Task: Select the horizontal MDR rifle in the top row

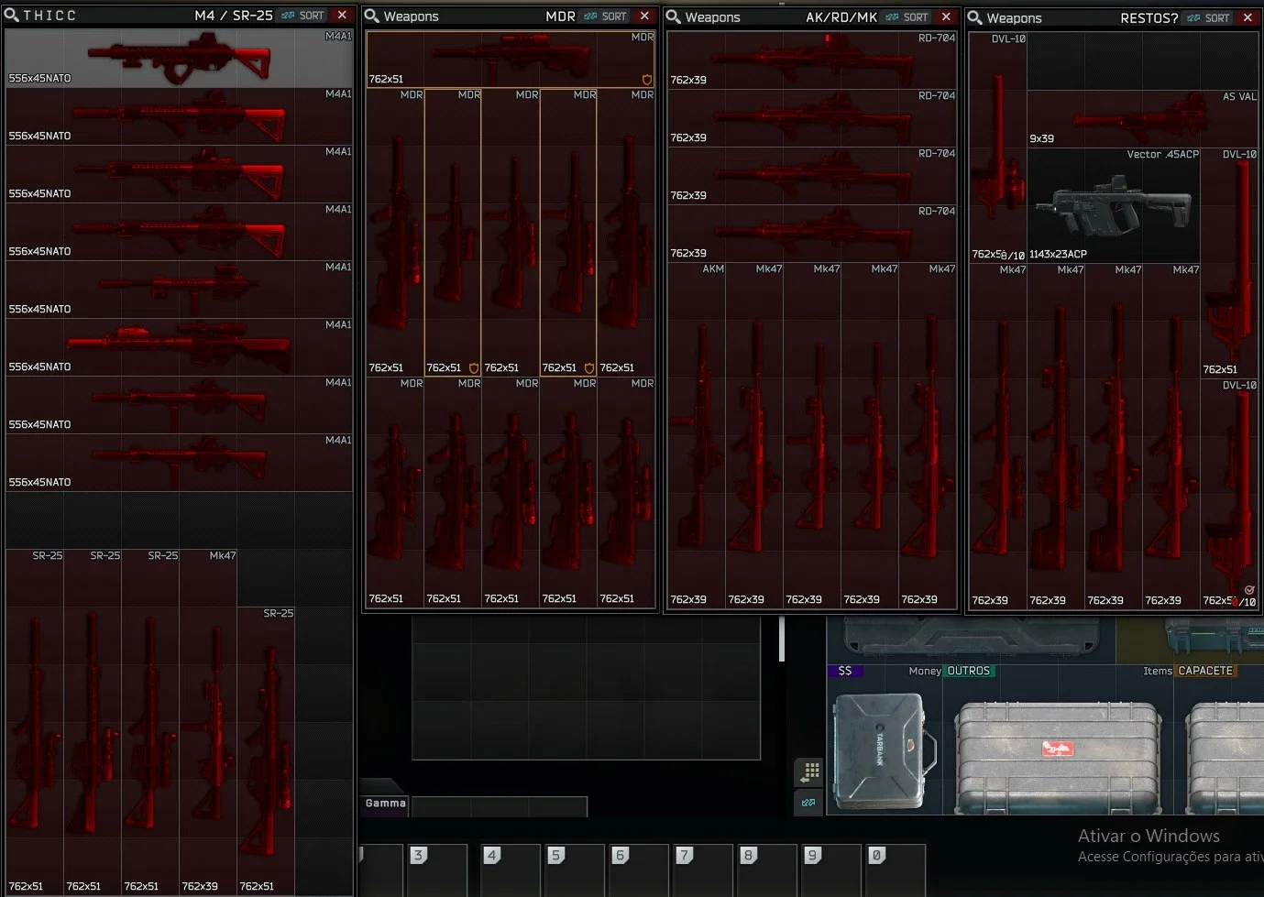Action: [511, 60]
